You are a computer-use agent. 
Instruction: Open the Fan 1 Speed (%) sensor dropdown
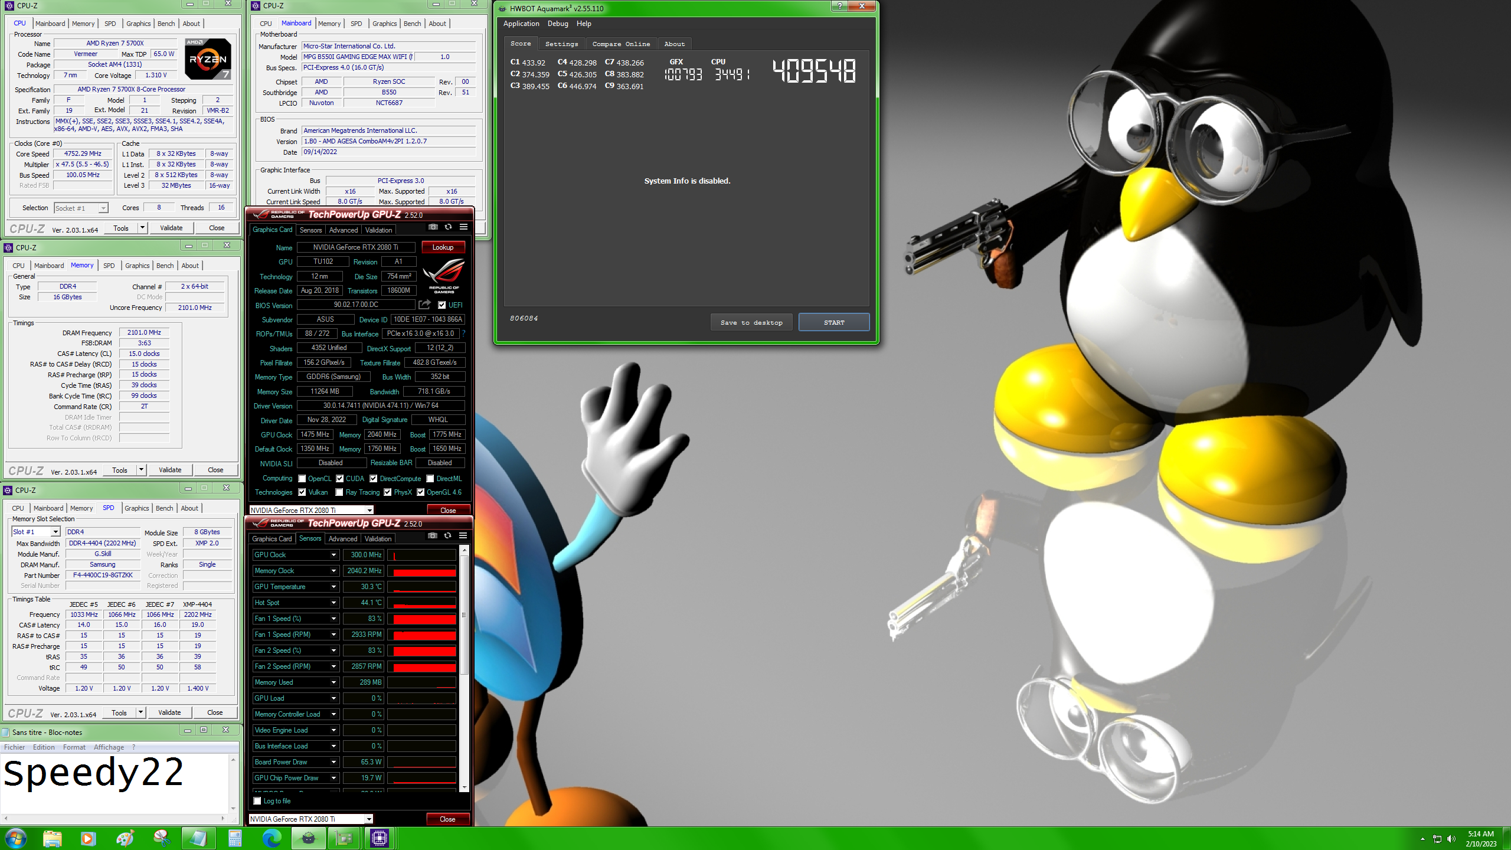pos(333,619)
